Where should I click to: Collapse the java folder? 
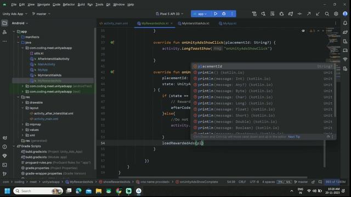[18, 43]
